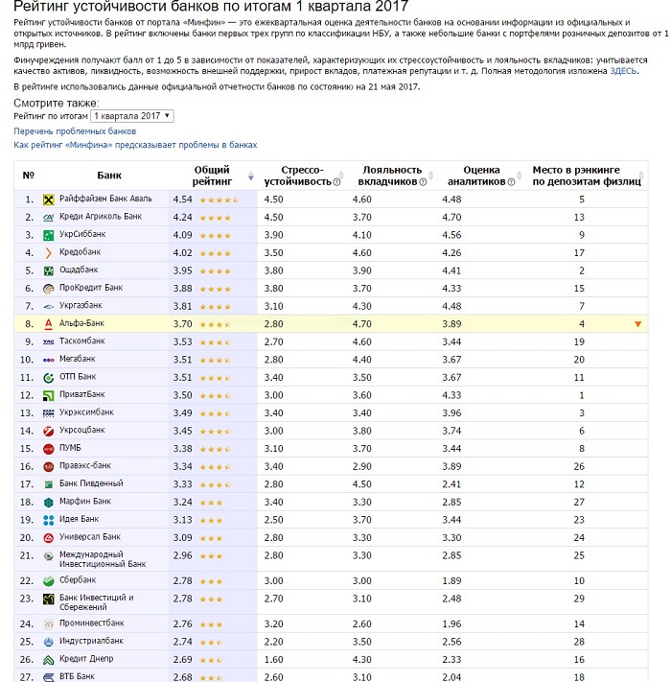Screen dimensions: 671x682
Task: Click Ощадбанк overall rating 3.95
Action: click(182, 270)
